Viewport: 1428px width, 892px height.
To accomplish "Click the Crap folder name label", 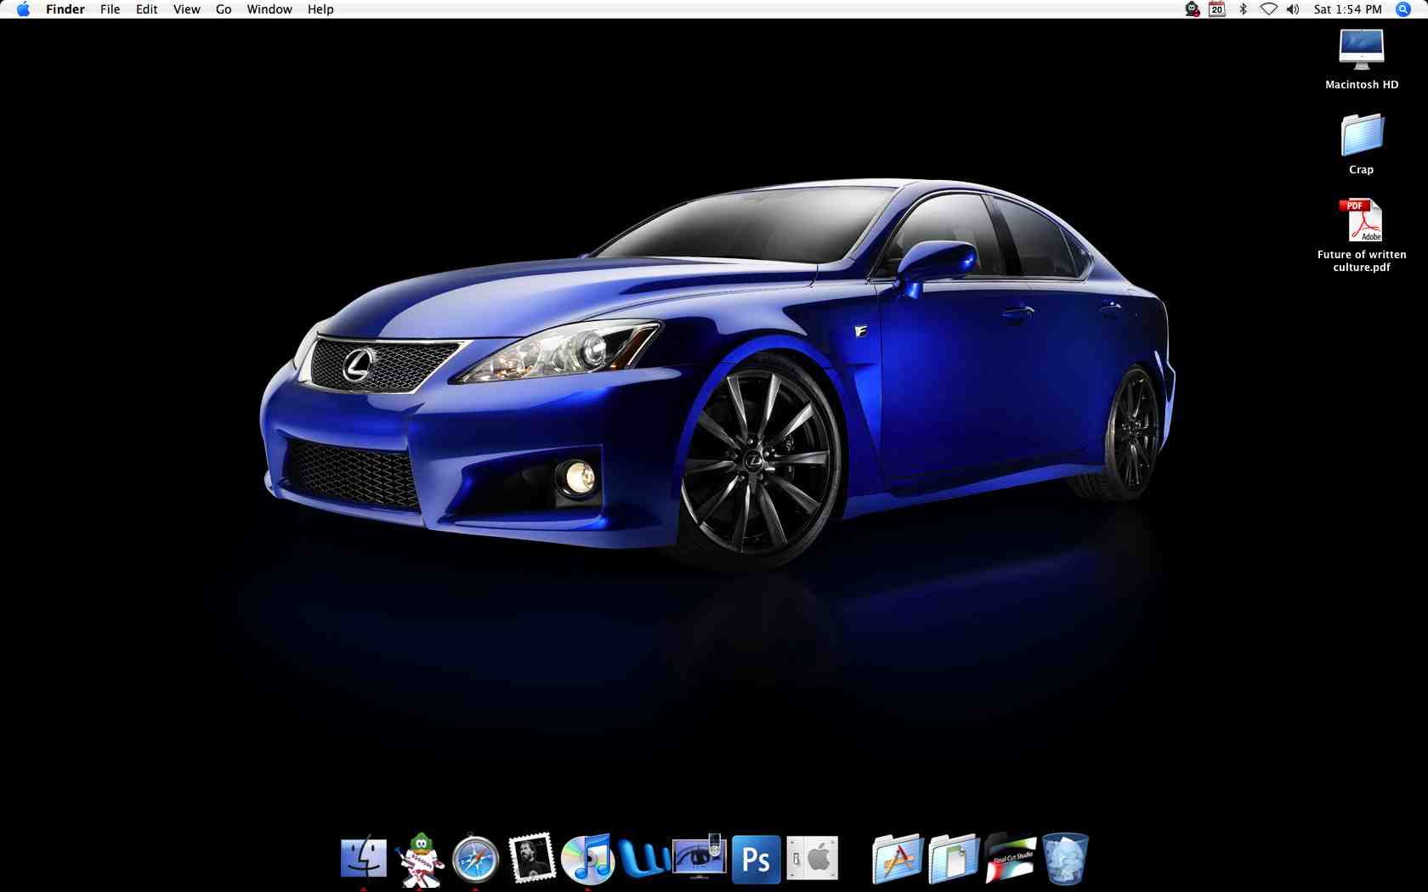I will coord(1362,170).
